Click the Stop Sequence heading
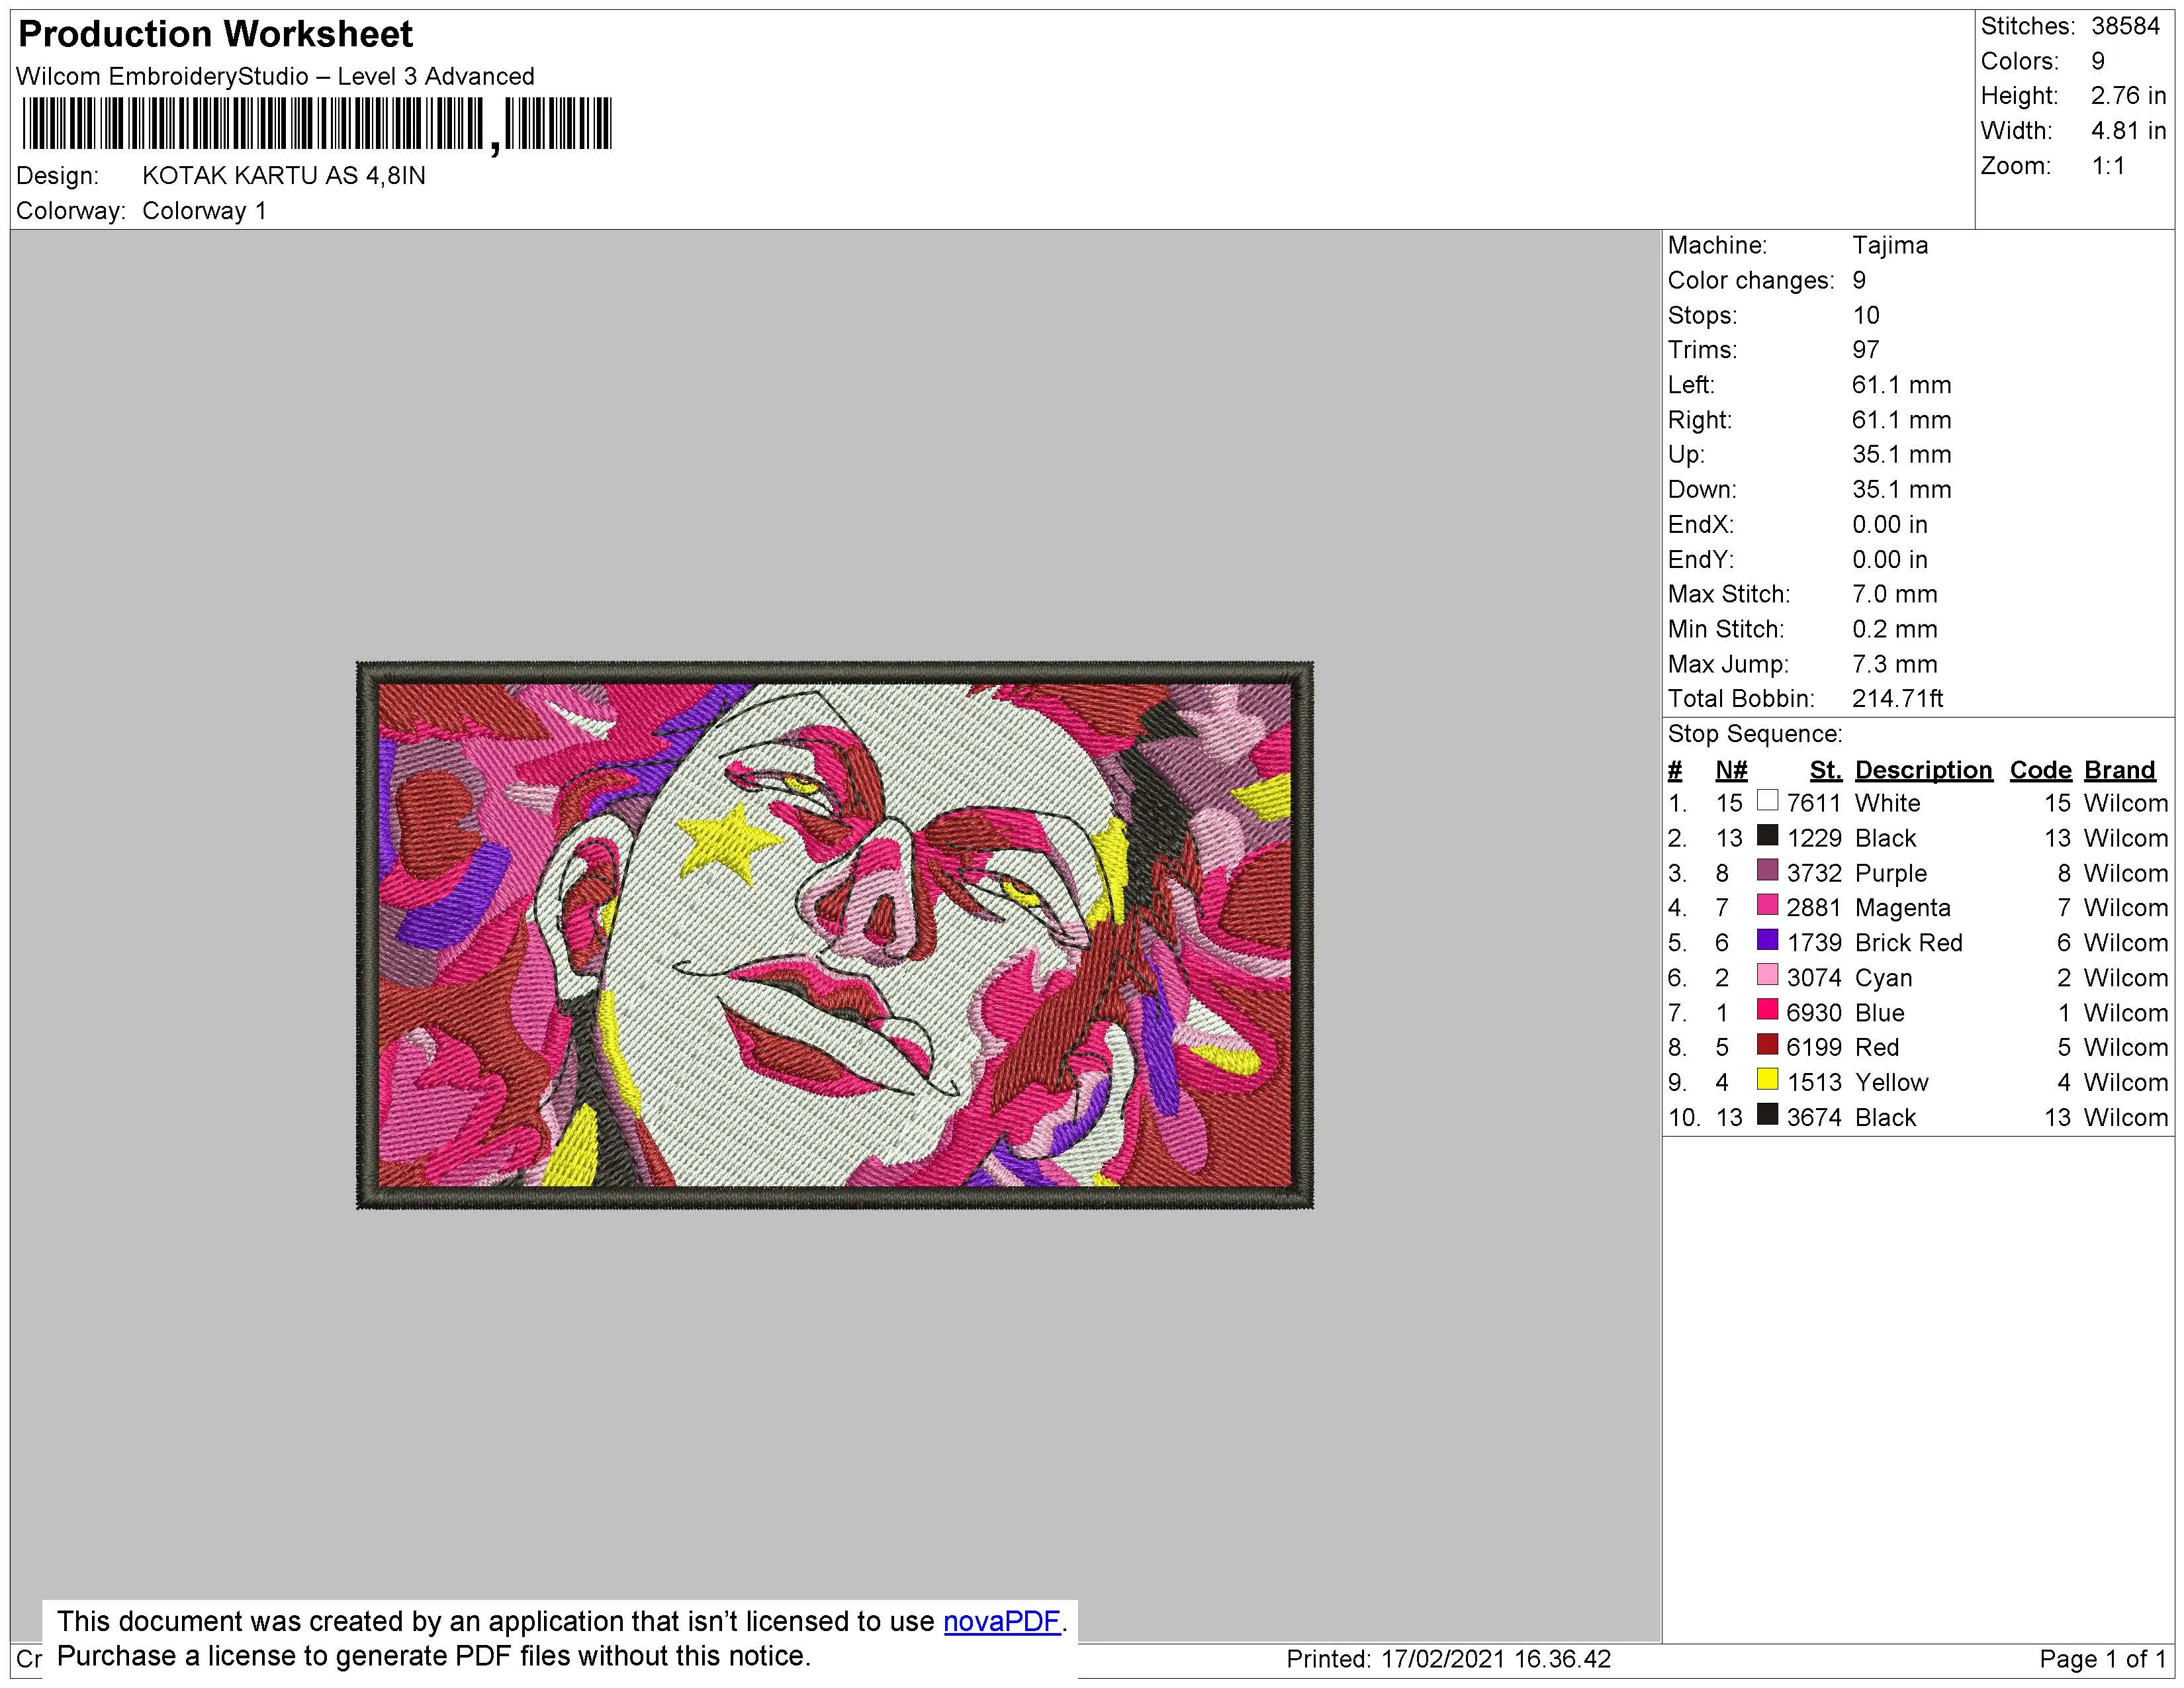 pyautogui.click(x=1755, y=734)
